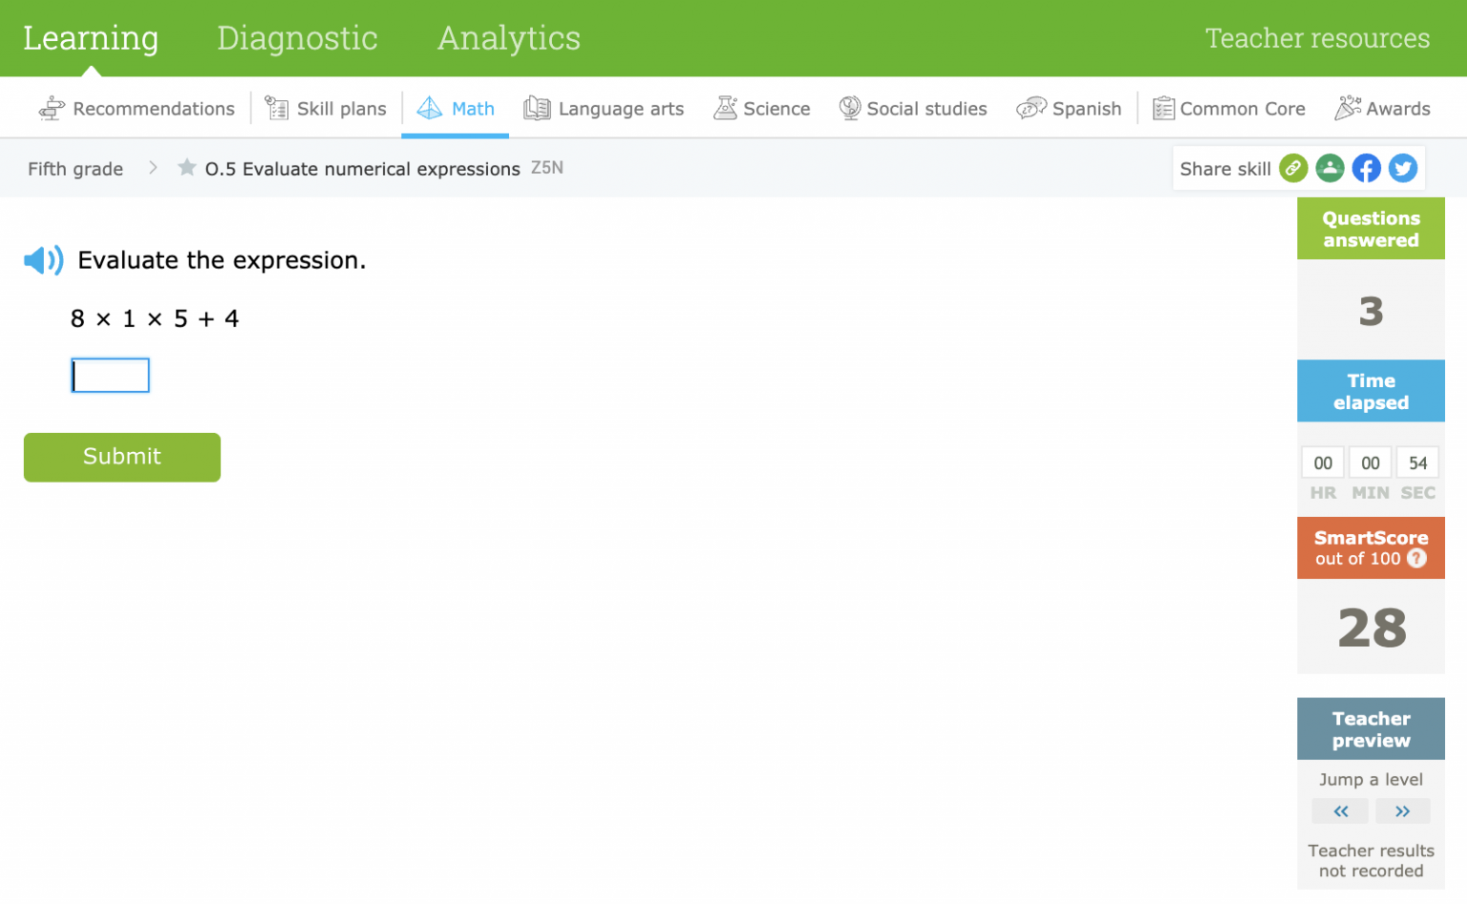Select the Math subject tab icon
This screenshot has height=904, width=1467.
pyautogui.click(x=430, y=108)
